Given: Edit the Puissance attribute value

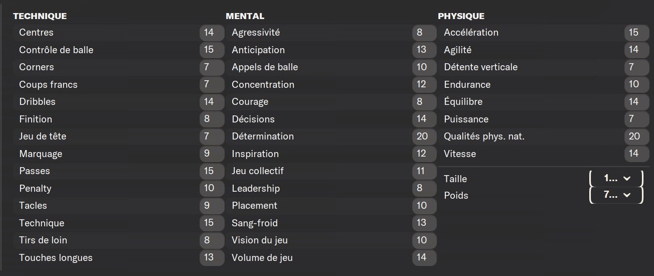Looking at the screenshot, I should (x=637, y=119).
